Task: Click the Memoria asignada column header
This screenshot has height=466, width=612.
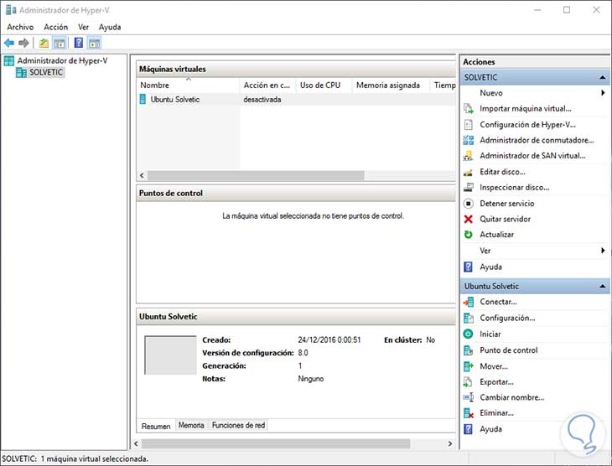Action: point(391,85)
